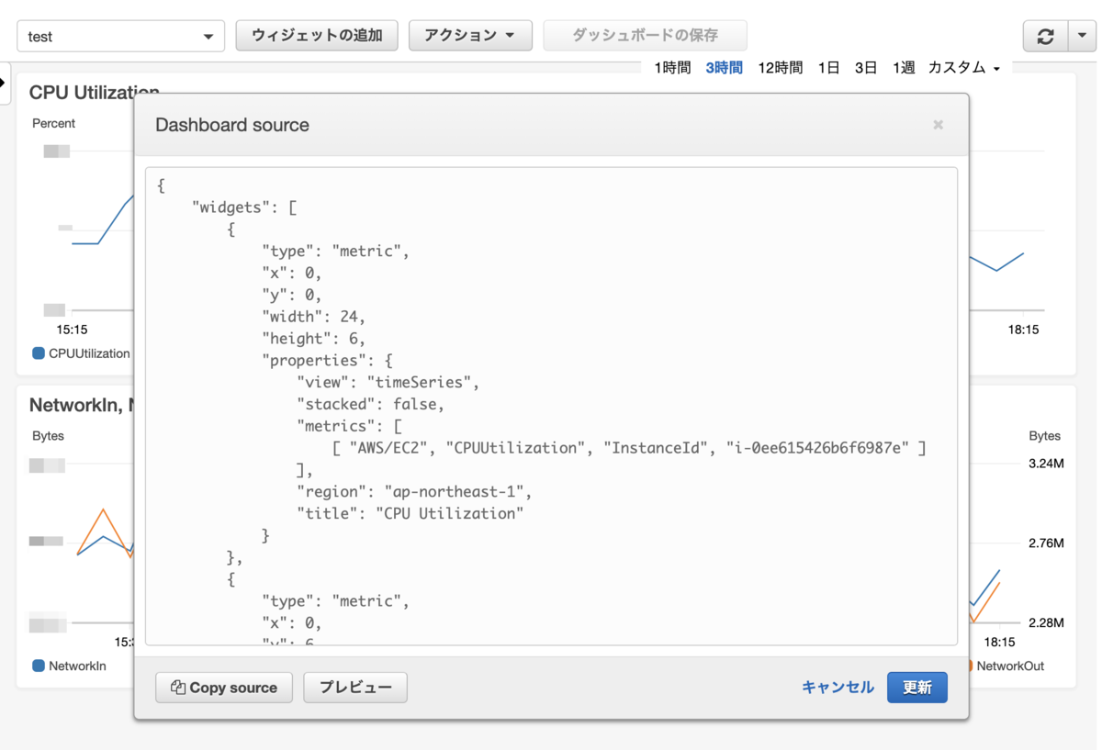Click the "stacked": false line
The image size is (1102, 750).
click(x=370, y=404)
